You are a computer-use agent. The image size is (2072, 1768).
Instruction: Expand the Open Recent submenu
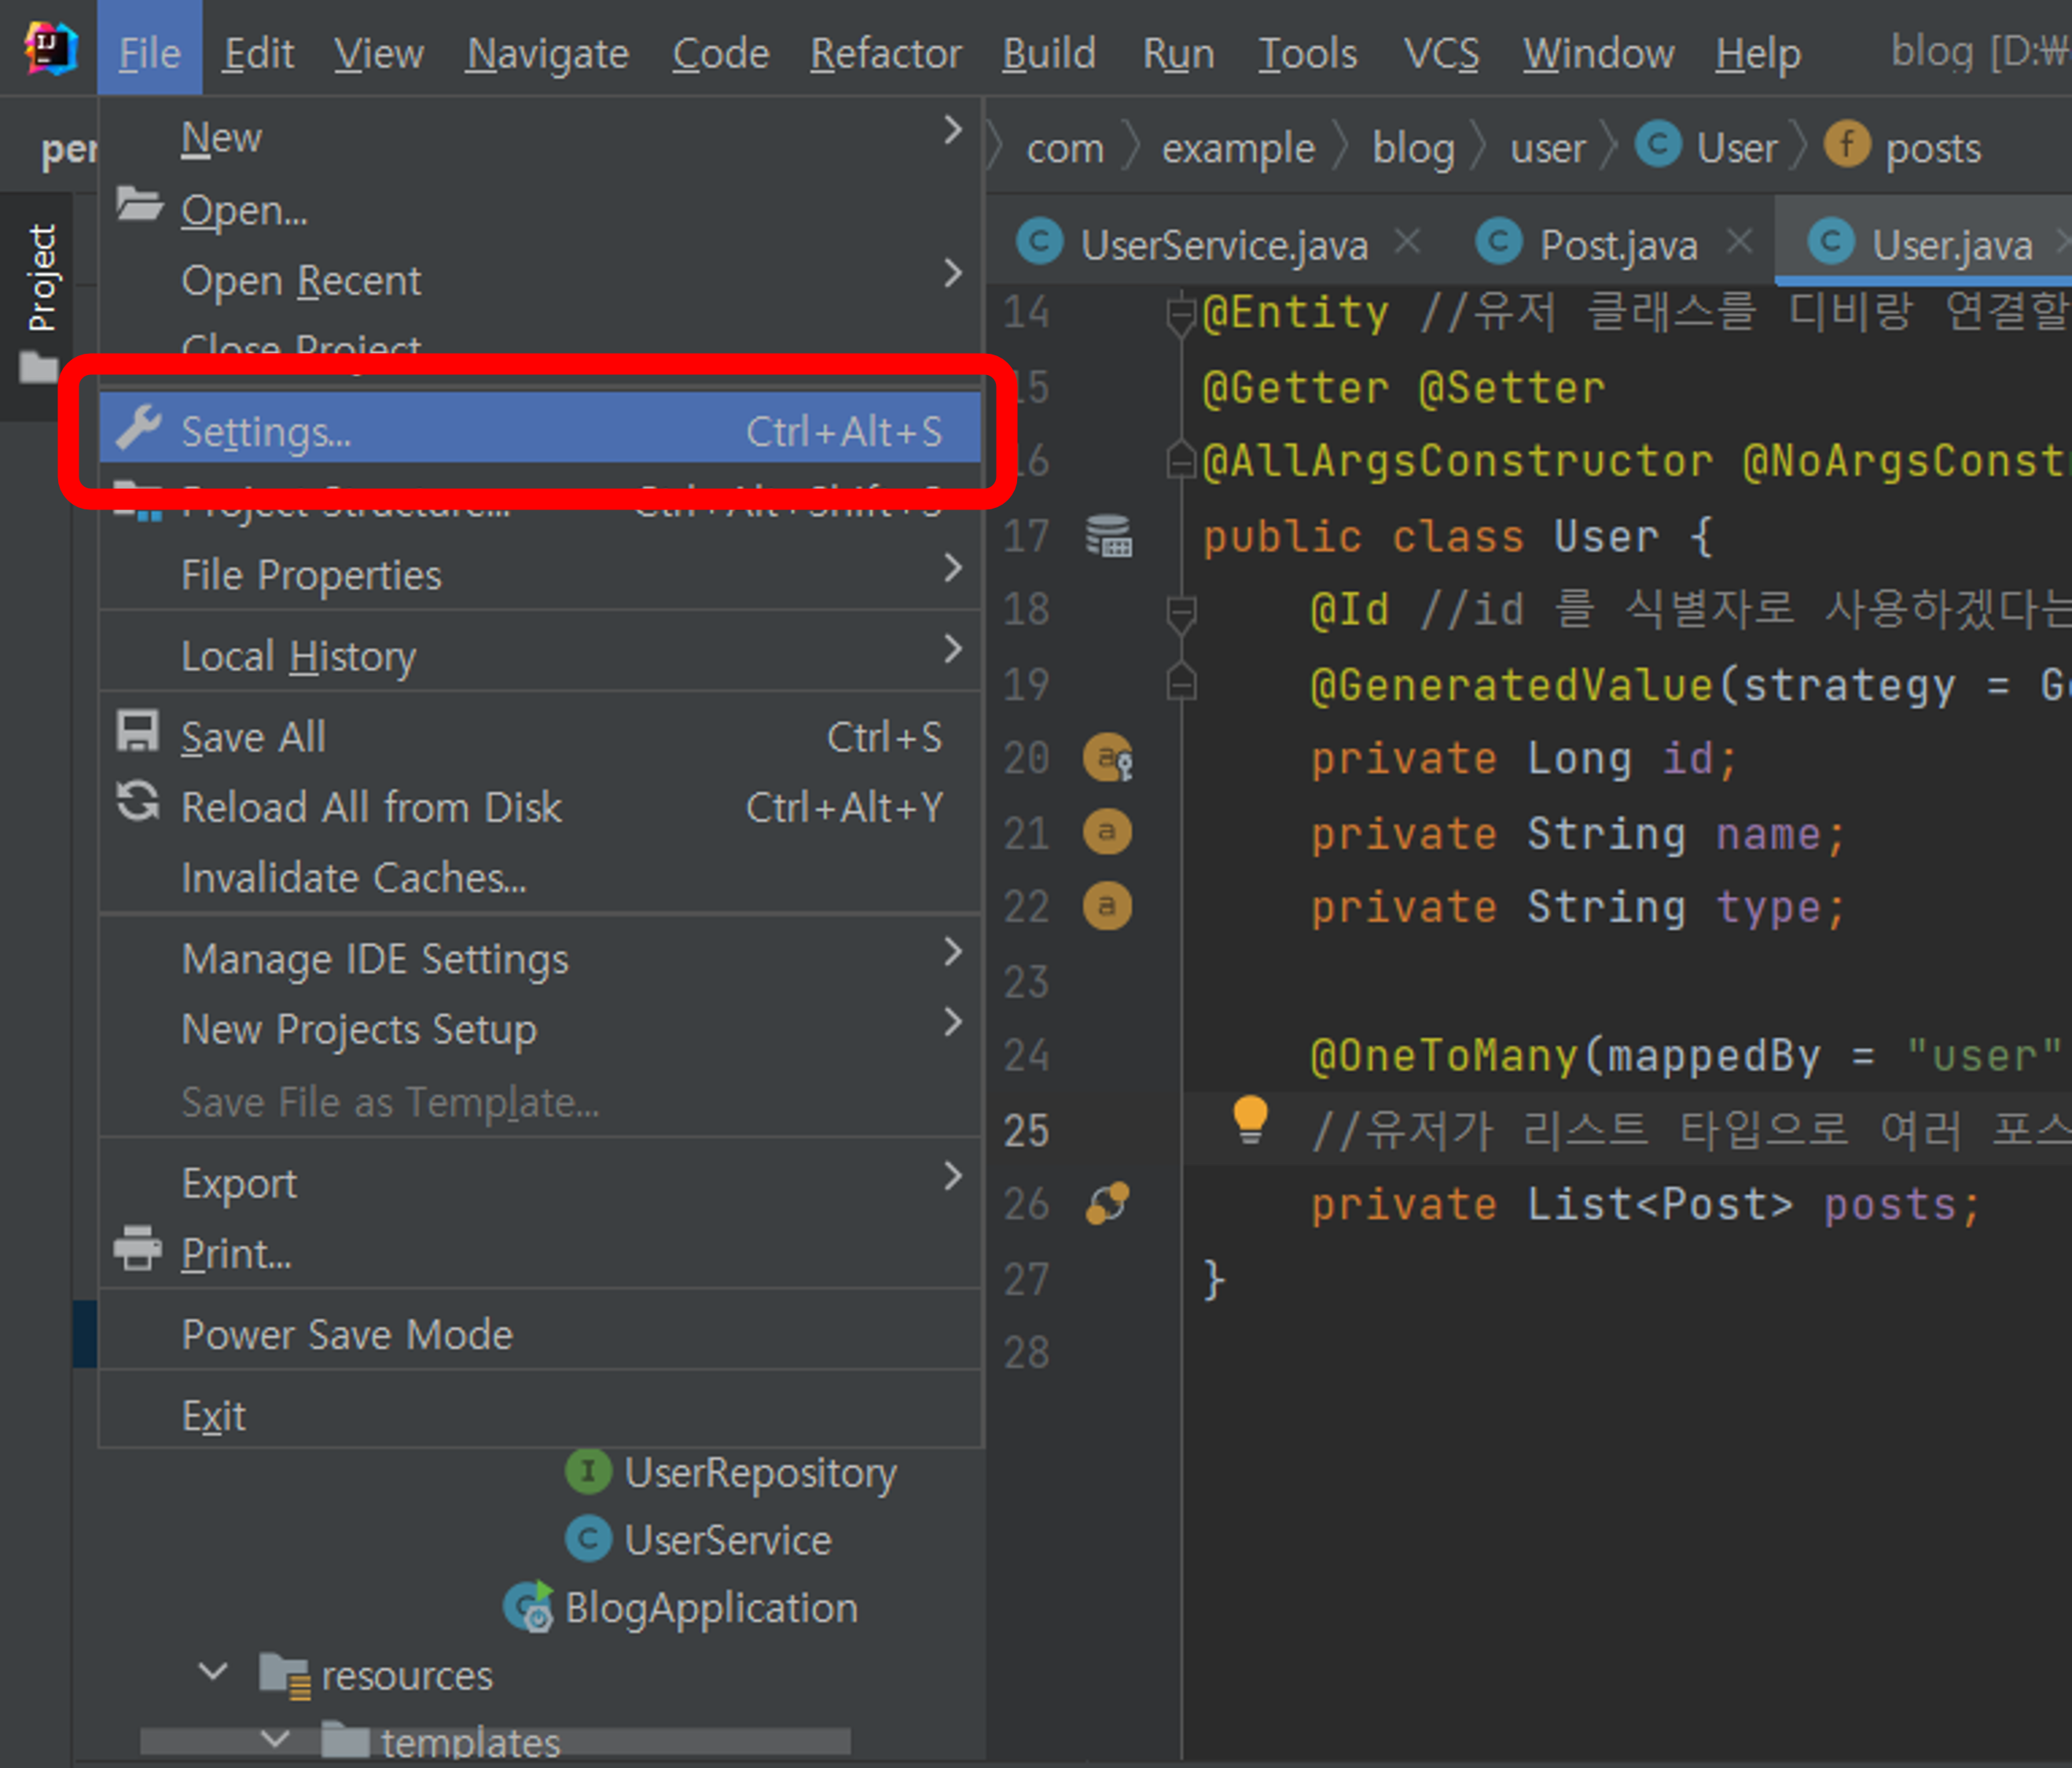(300, 281)
